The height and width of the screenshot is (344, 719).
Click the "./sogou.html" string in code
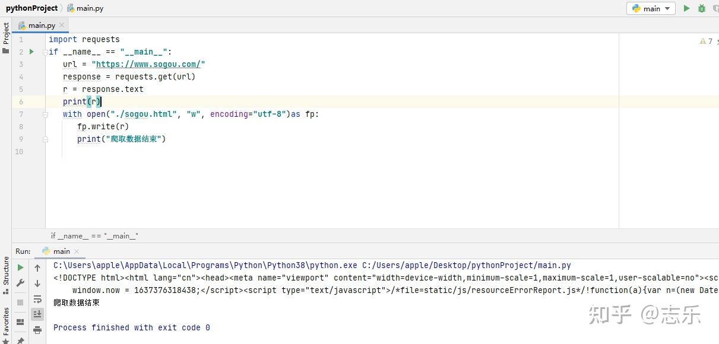144,114
